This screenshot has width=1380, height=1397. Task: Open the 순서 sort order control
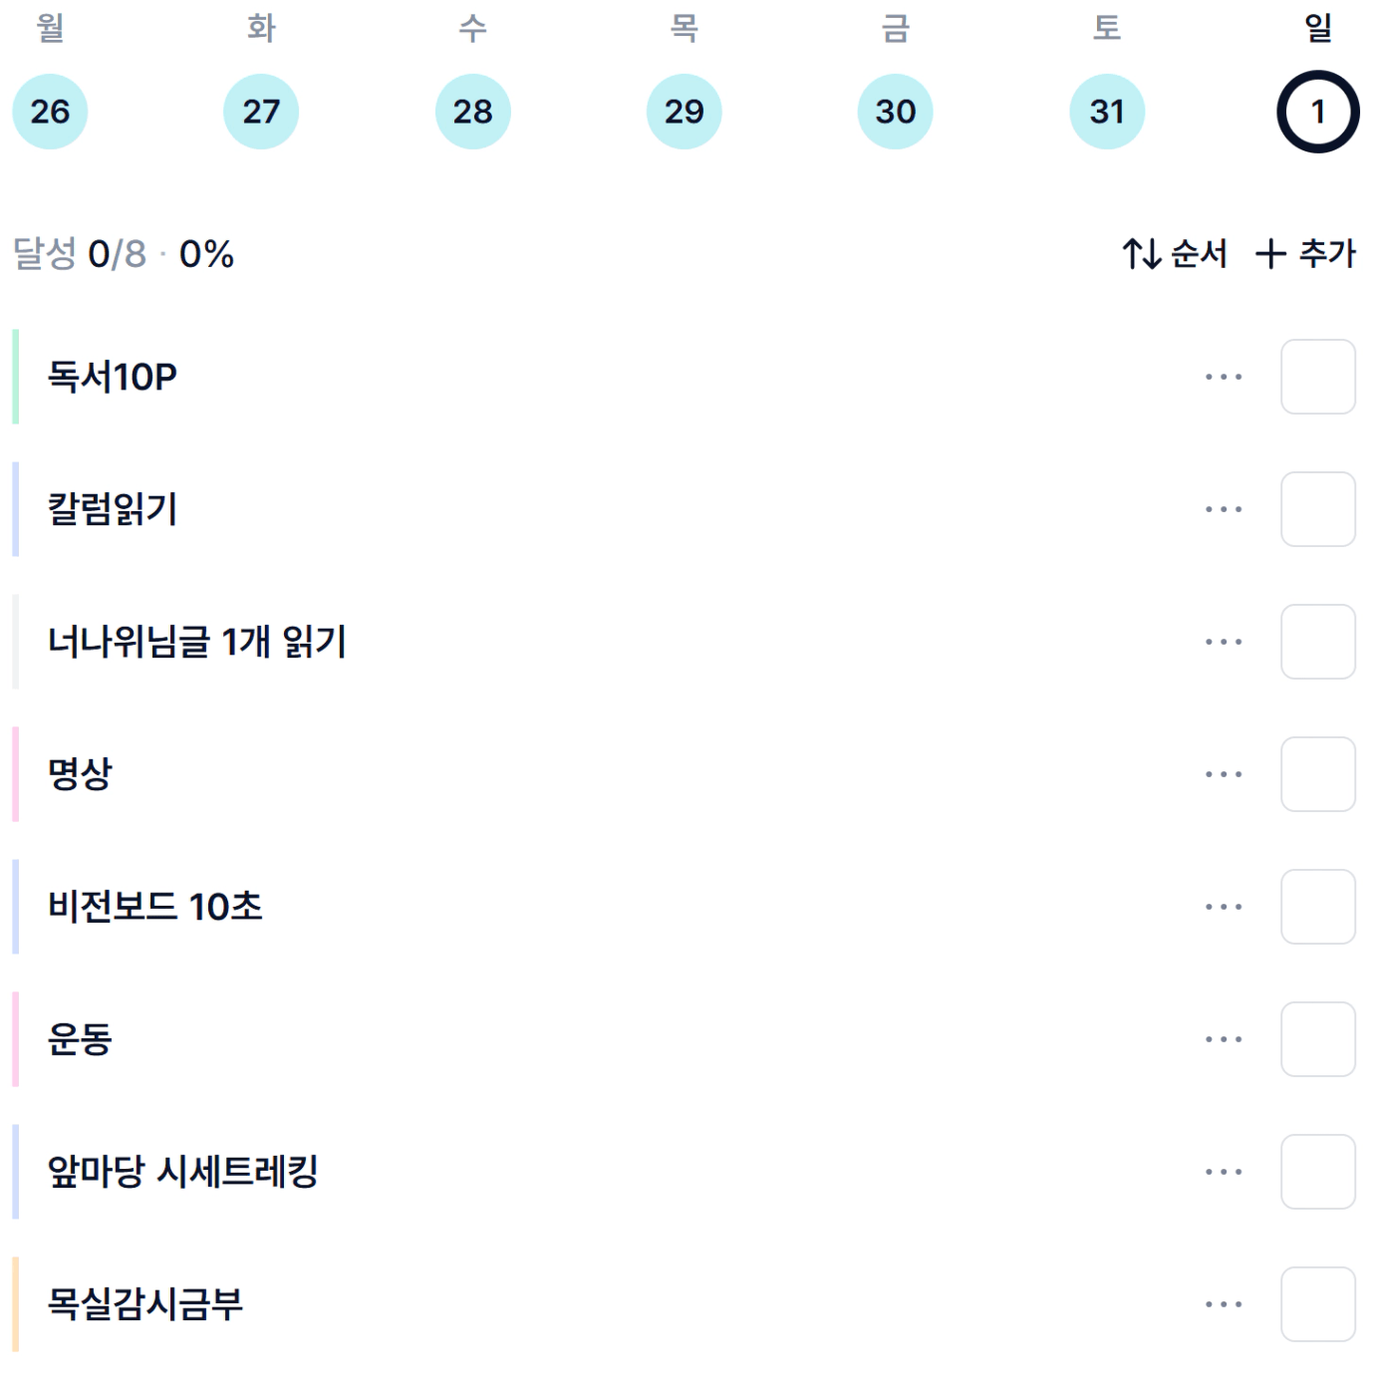click(x=1175, y=254)
